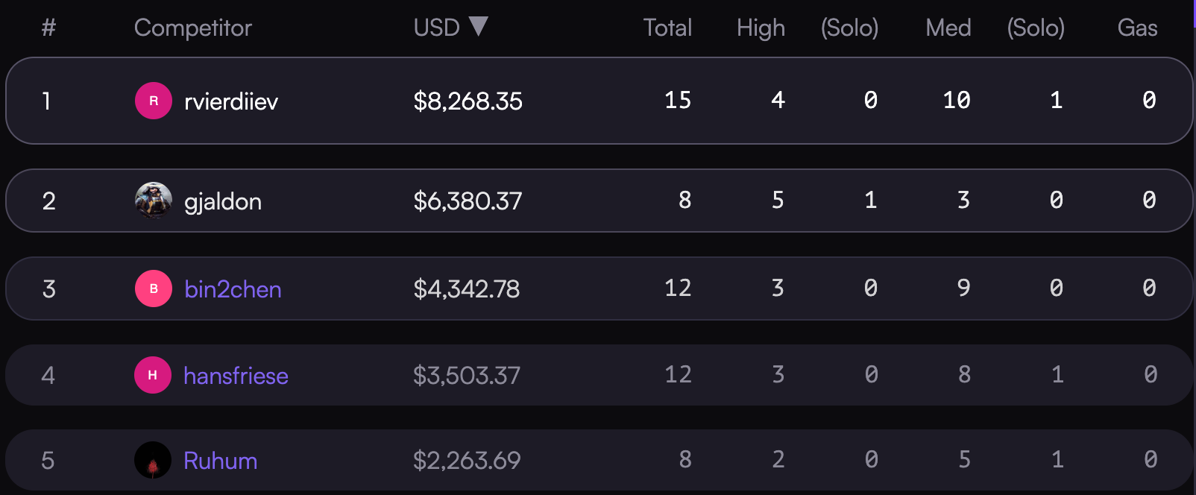Sort by the USD column header
Image resolution: width=1196 pixels, height=495 pixels.
(437, 28)
